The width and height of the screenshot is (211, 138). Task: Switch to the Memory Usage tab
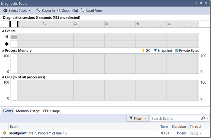pos(28,111)
